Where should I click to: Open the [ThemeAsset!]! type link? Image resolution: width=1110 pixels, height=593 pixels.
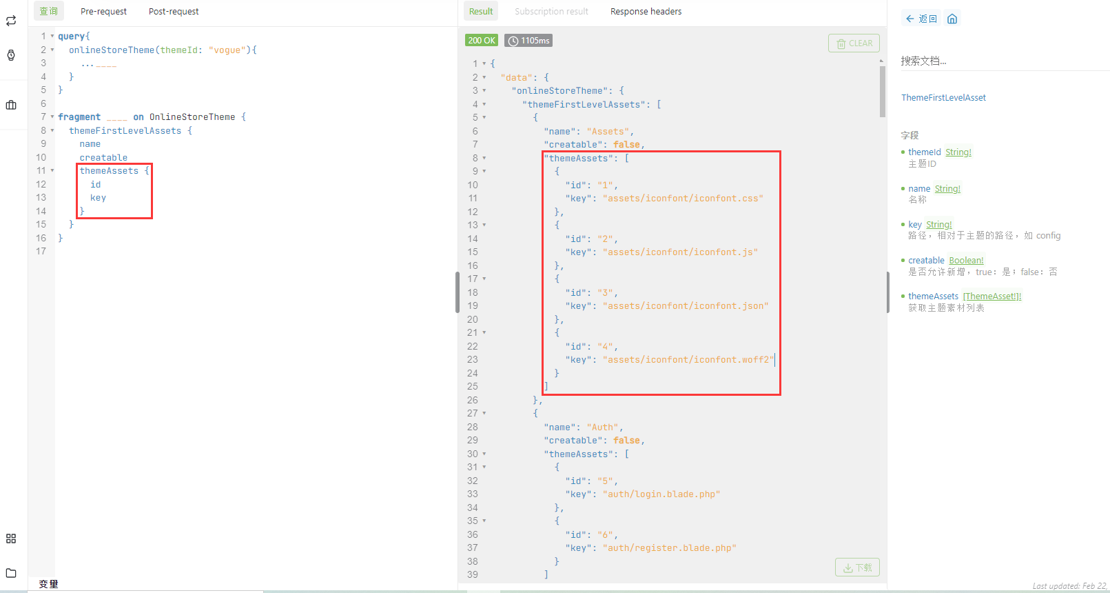click(991, 296)
